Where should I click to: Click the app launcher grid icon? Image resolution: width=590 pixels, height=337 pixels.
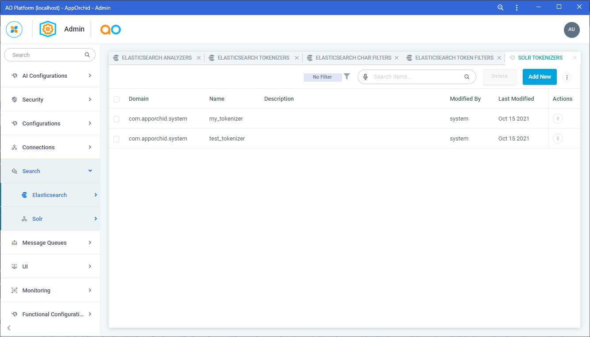[x=14, y=29]
